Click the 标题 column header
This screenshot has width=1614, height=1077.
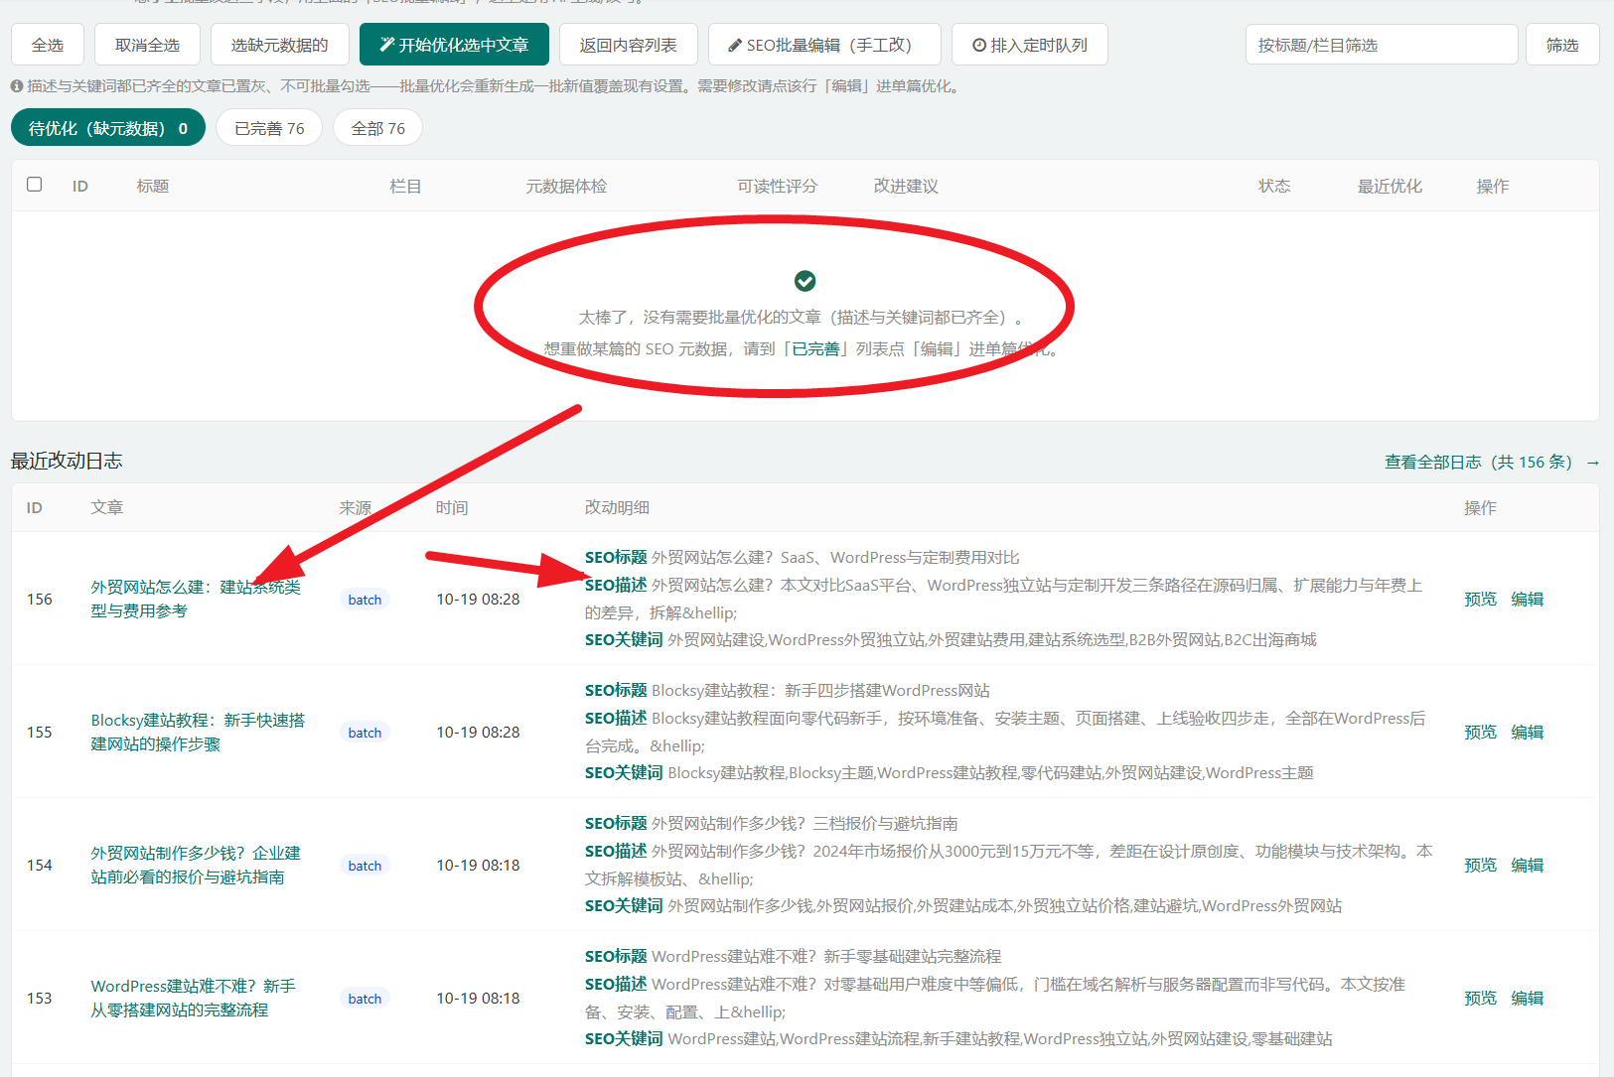click(x=153, y=186)
